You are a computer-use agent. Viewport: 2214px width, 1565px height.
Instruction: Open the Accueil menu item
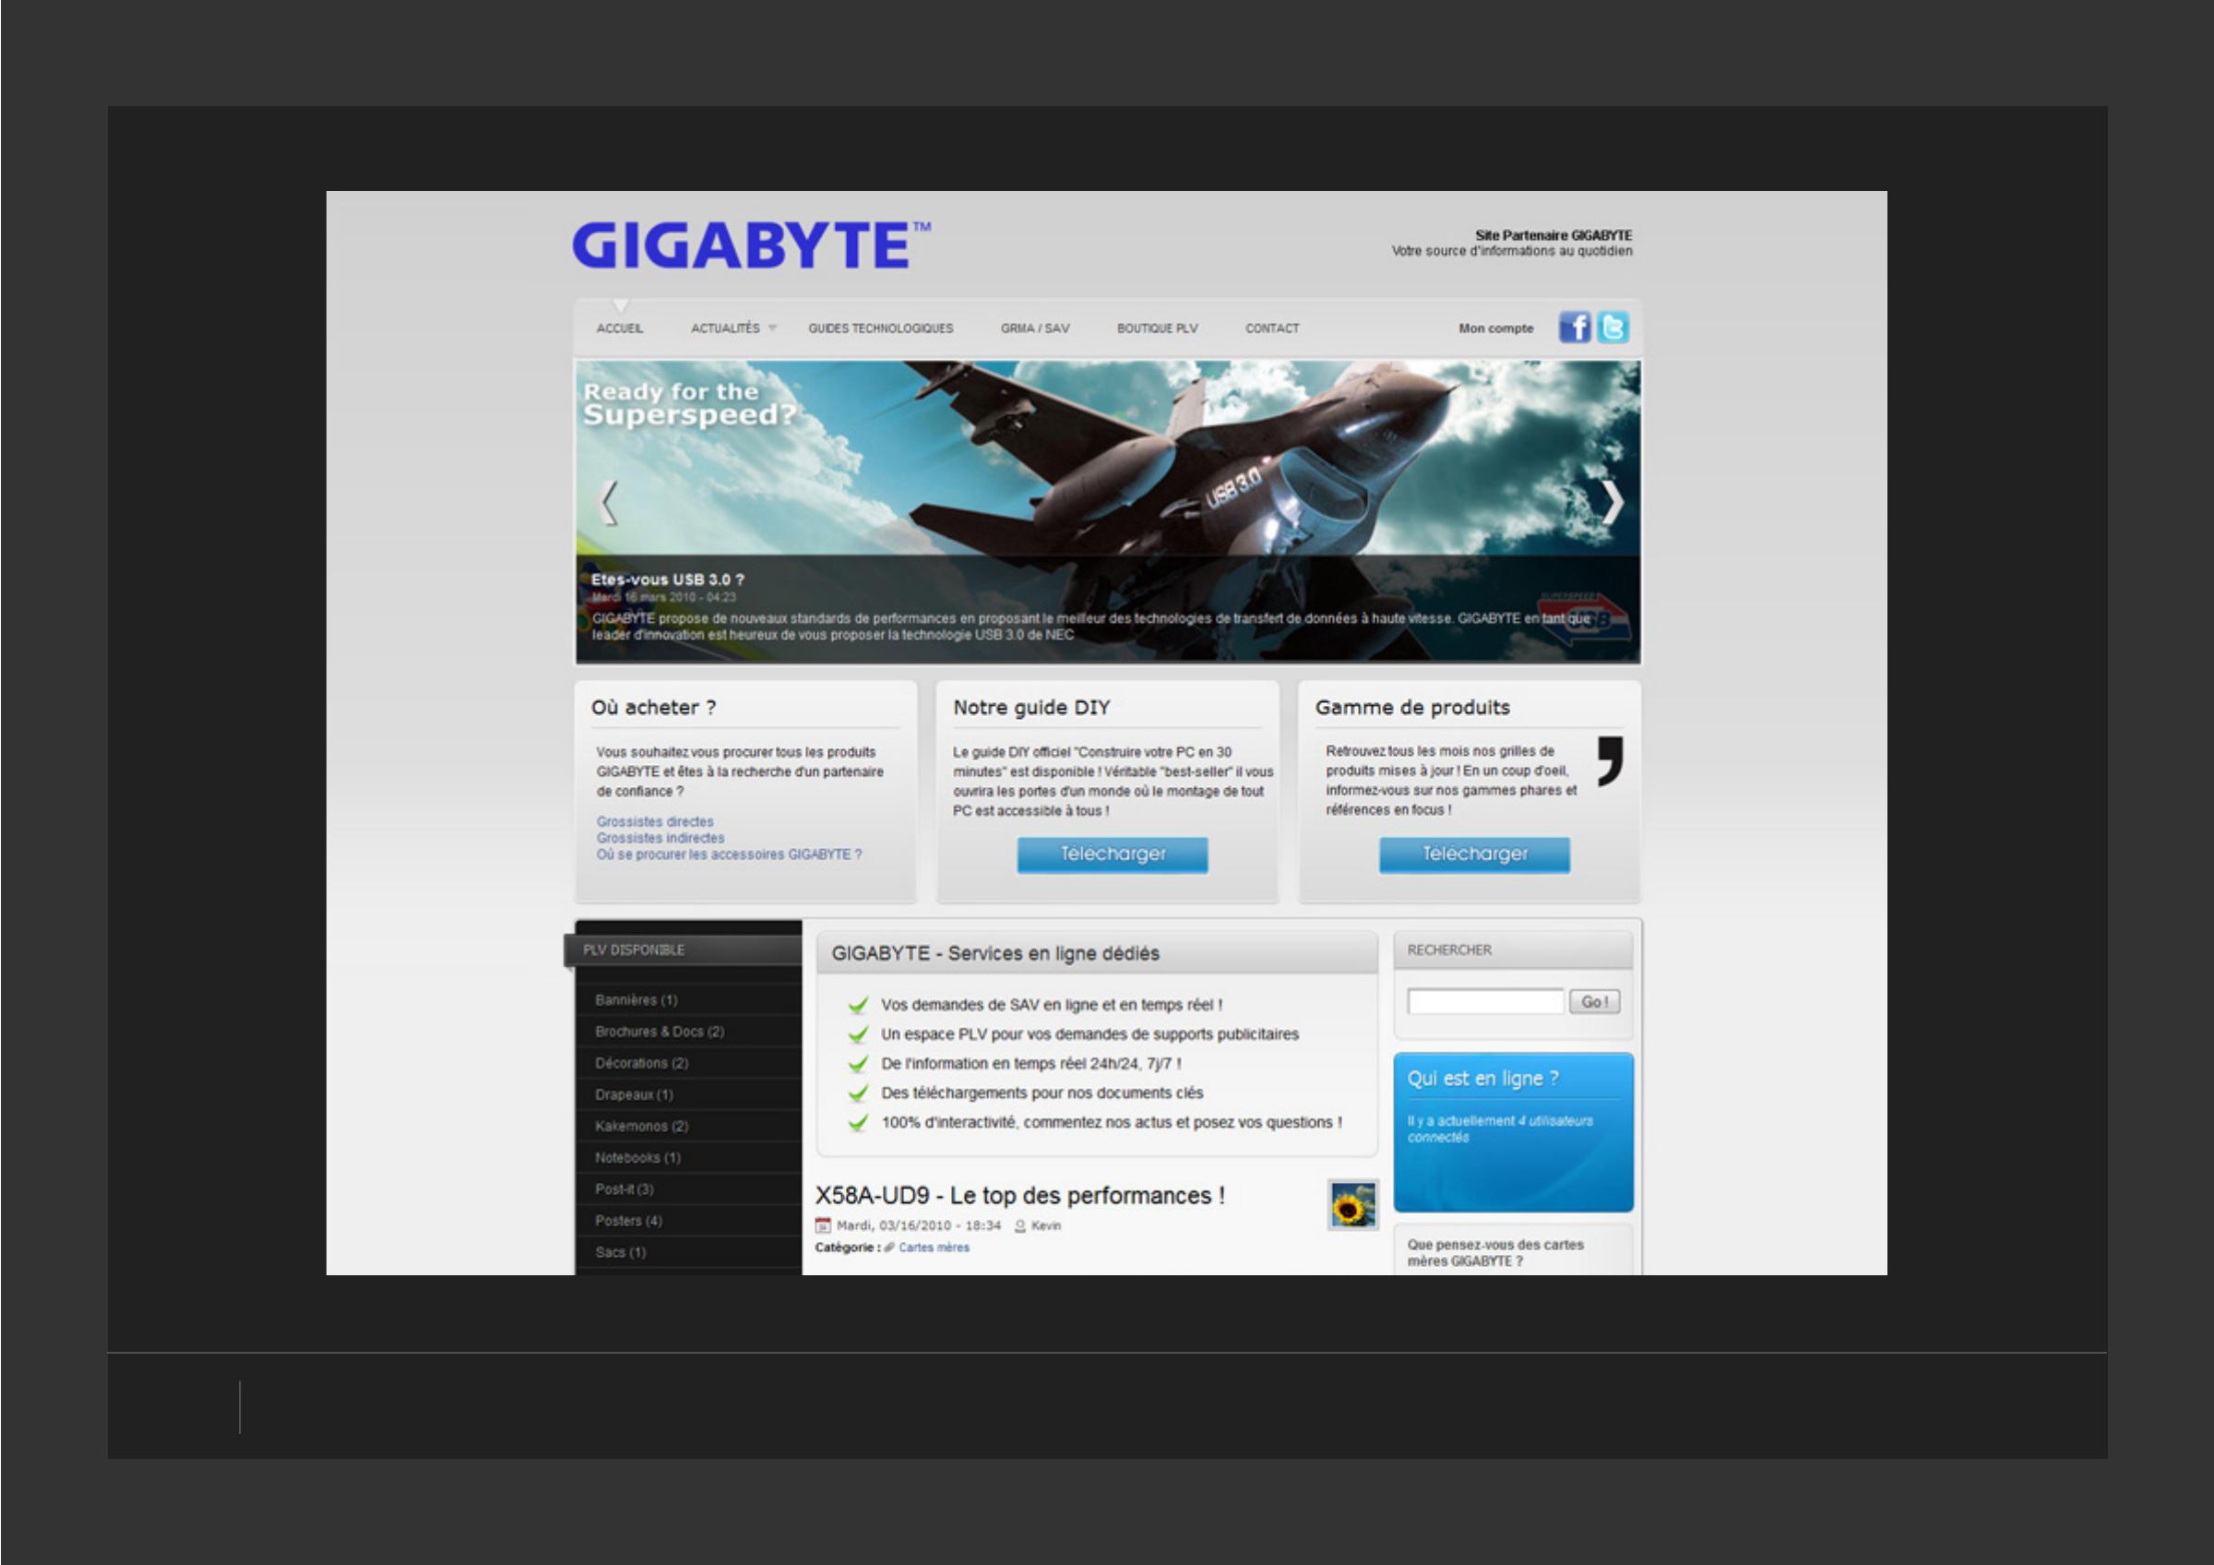619,329
